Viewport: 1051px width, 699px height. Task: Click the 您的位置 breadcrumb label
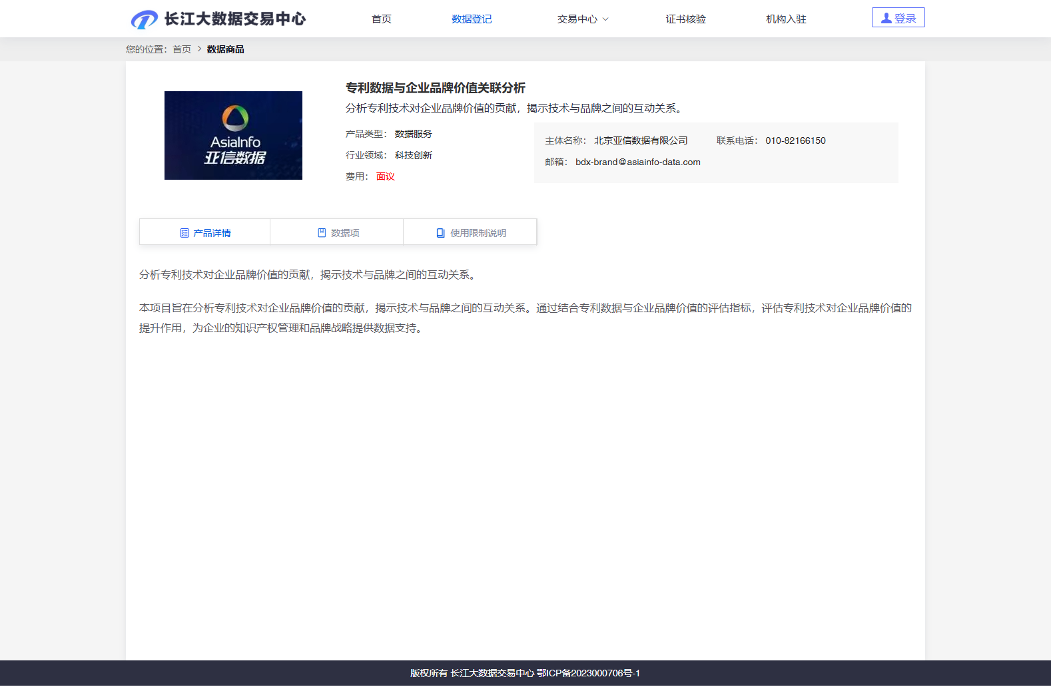(x=147, y=49)
